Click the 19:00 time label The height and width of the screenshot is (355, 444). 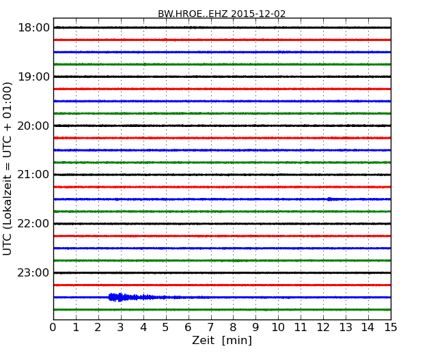[33, 76]
